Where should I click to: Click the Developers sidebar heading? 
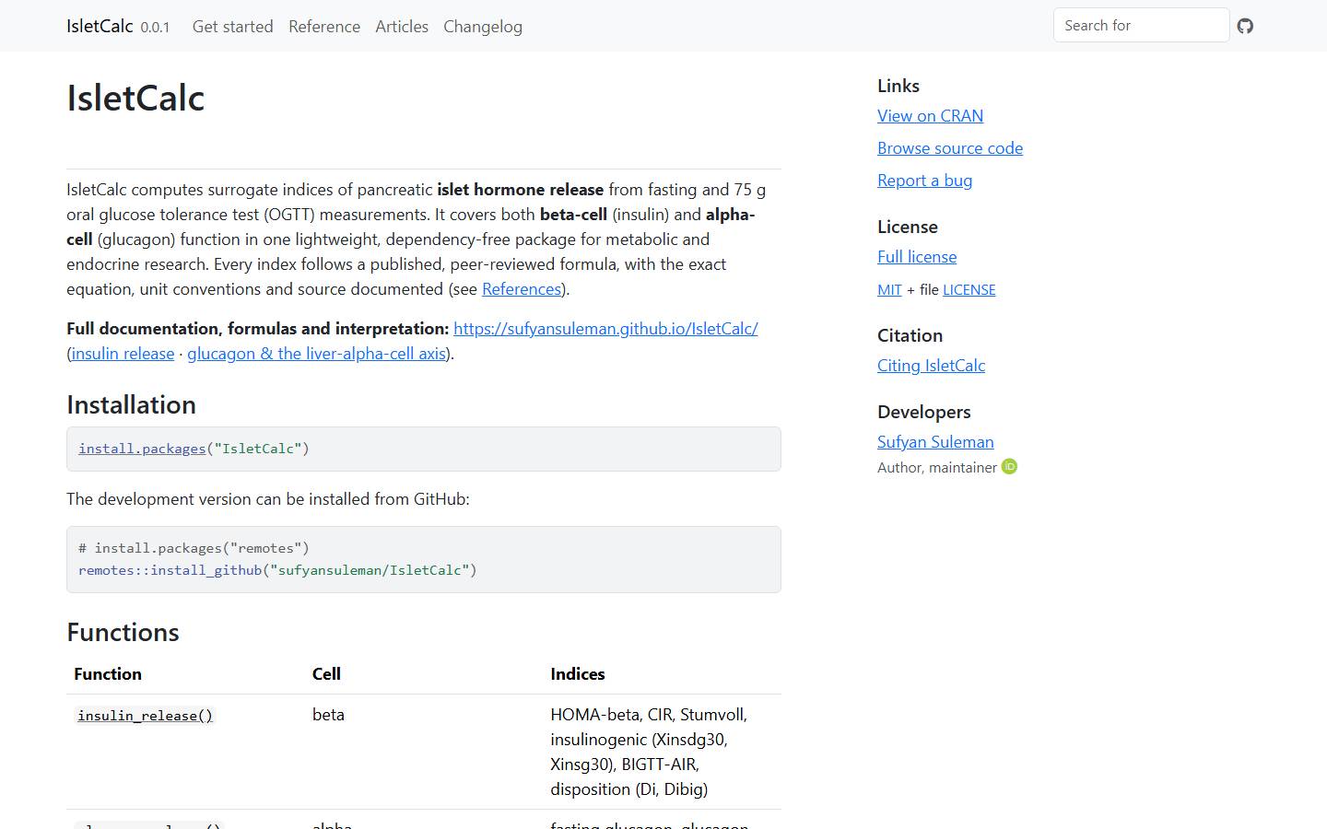point(924,412)
